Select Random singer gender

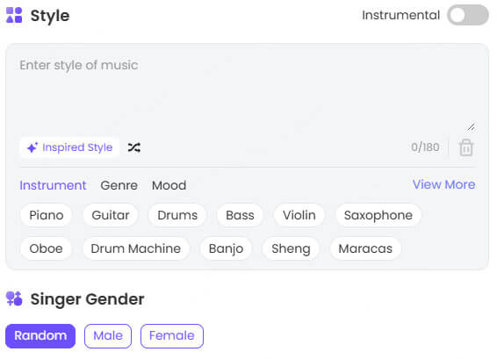tap(40, 336)
